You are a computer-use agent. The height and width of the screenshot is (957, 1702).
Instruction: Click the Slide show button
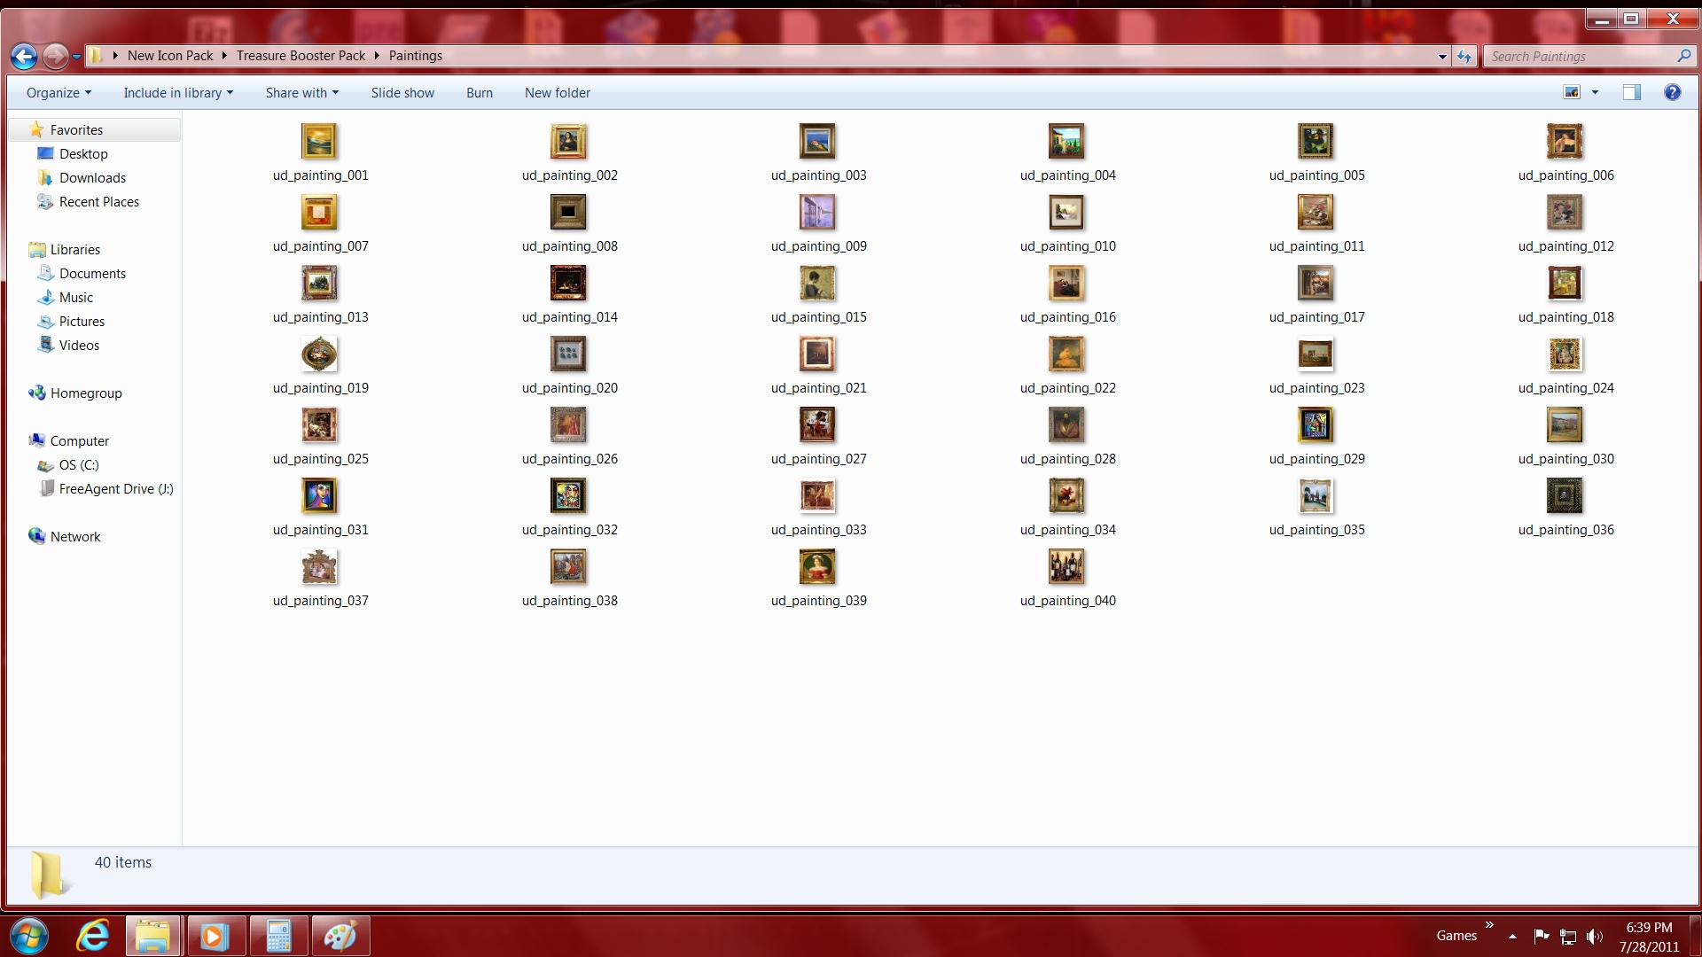(x=402, y=93)
